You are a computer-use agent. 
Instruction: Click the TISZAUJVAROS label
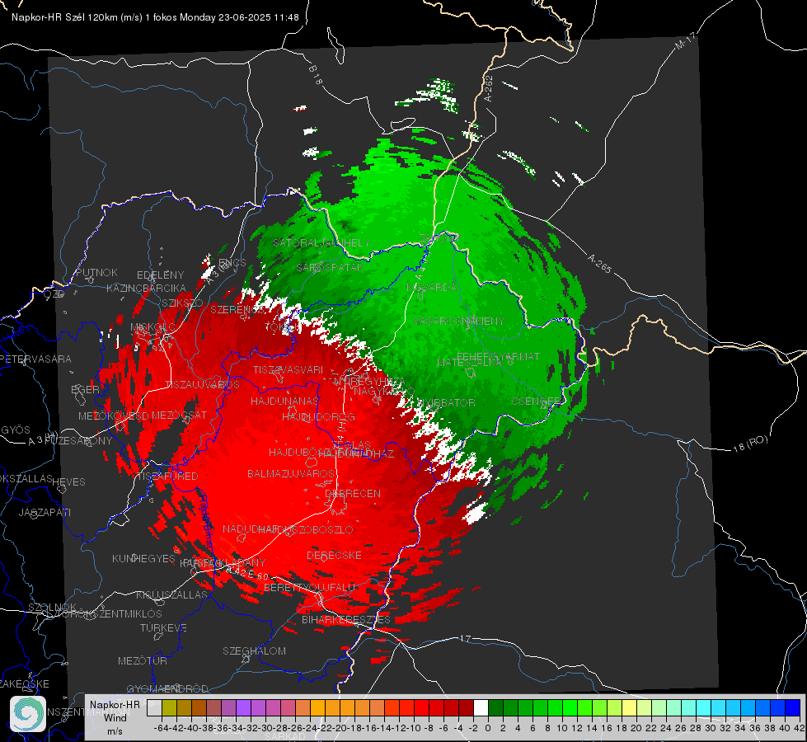click(x=202, y=385)
